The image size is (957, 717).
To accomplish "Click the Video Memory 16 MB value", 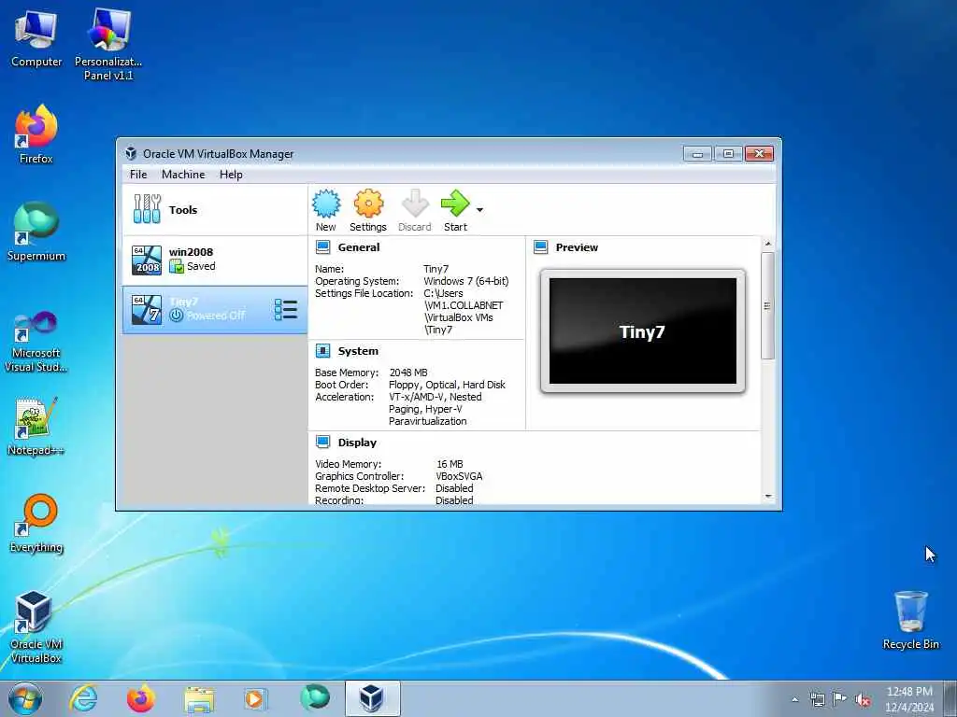I will 450,464.
